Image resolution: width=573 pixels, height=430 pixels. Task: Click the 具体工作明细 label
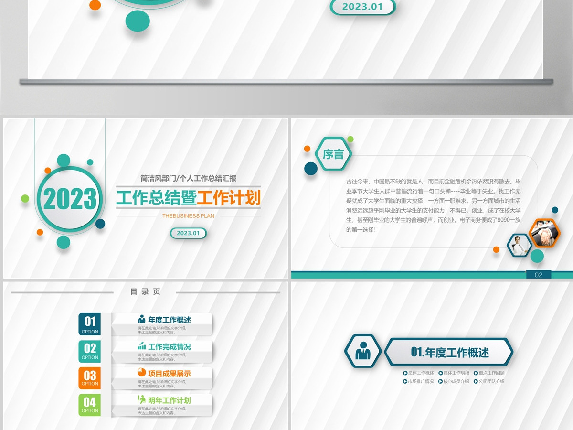click(x=456, y=373)
